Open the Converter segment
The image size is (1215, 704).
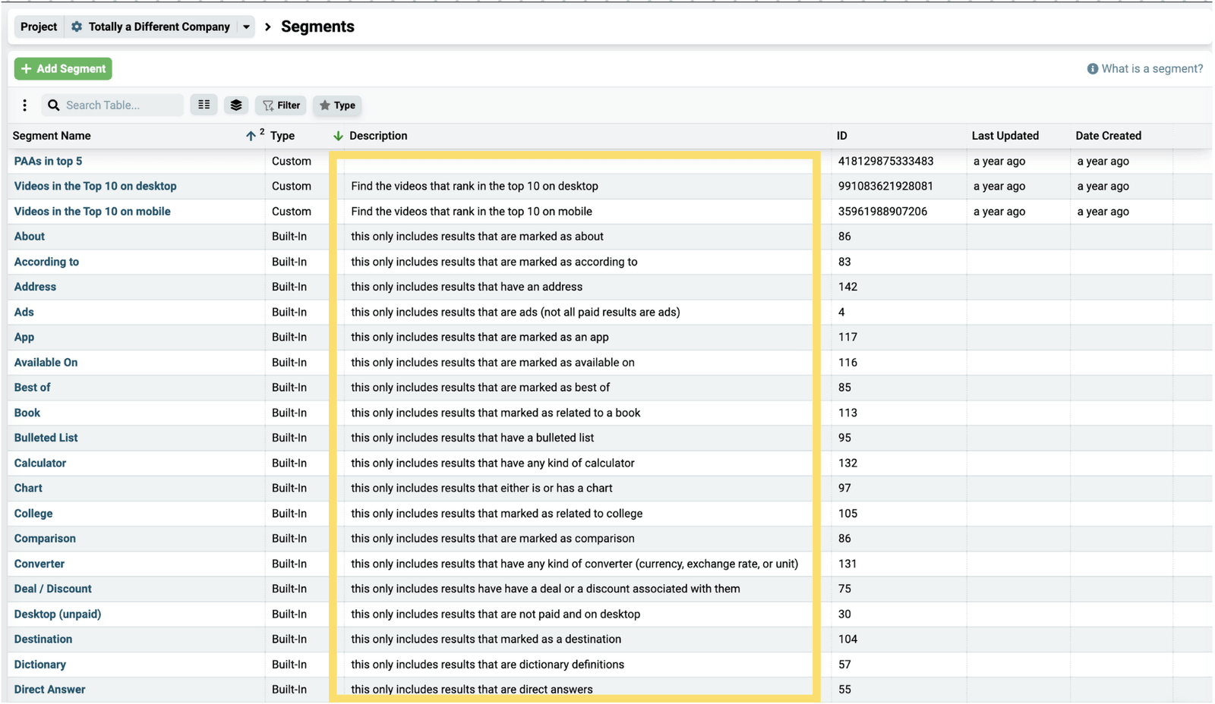pyautogui.click(x=39, y=564)
